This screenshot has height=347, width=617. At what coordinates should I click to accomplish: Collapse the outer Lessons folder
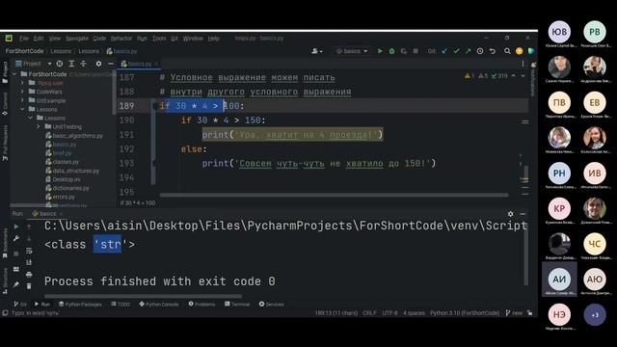pos(22,109)
